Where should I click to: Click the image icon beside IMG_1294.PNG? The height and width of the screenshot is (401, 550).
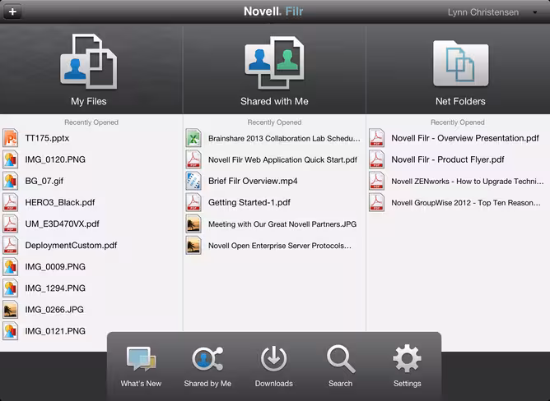click(11, 288)
